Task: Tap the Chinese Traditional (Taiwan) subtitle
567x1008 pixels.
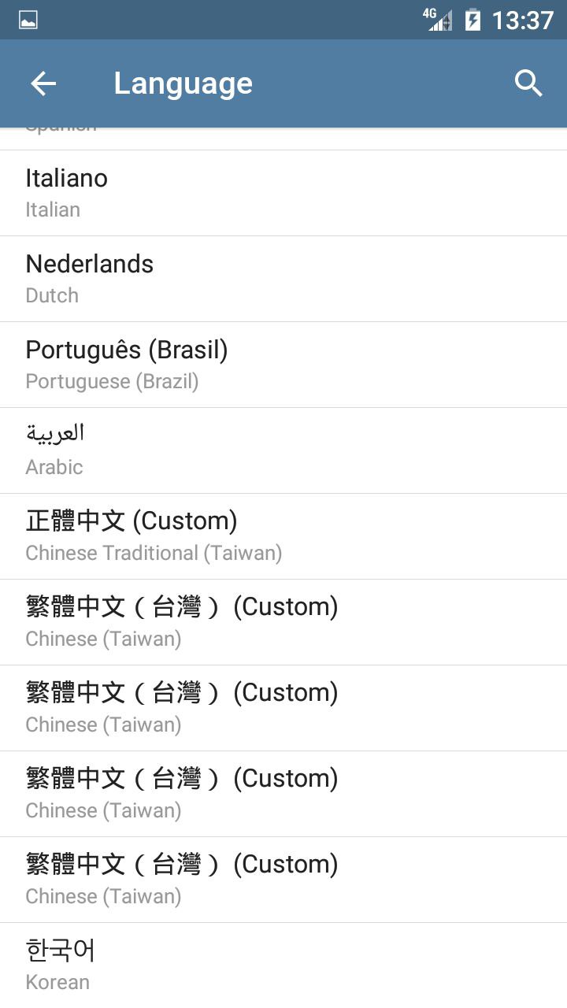Action: pos(154,554)
